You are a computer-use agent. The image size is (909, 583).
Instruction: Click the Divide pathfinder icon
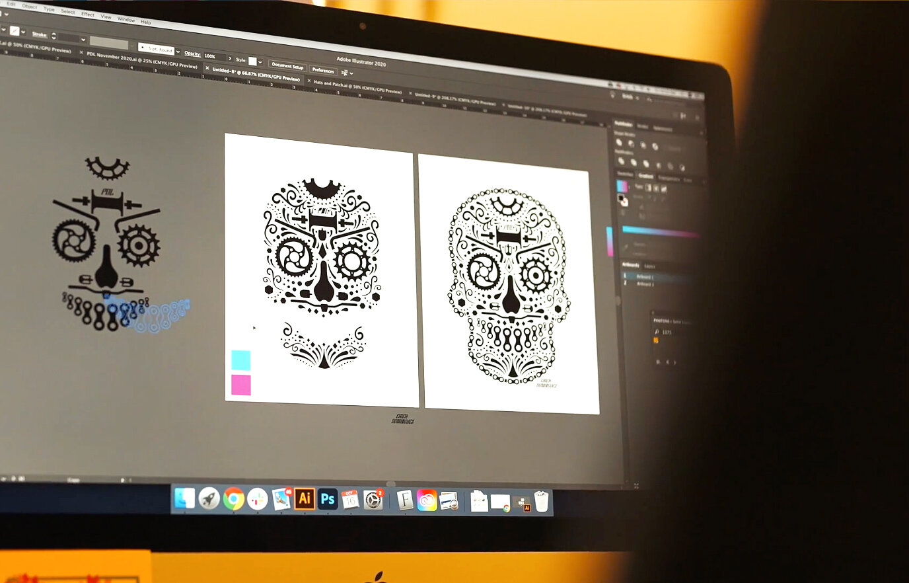[621, 161]
